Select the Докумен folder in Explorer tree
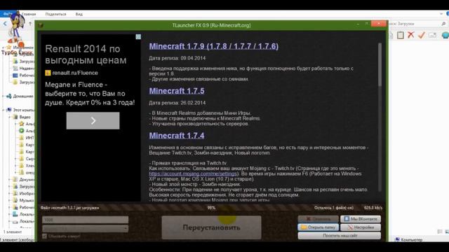The image size is (449, 252). coord(23,180)
